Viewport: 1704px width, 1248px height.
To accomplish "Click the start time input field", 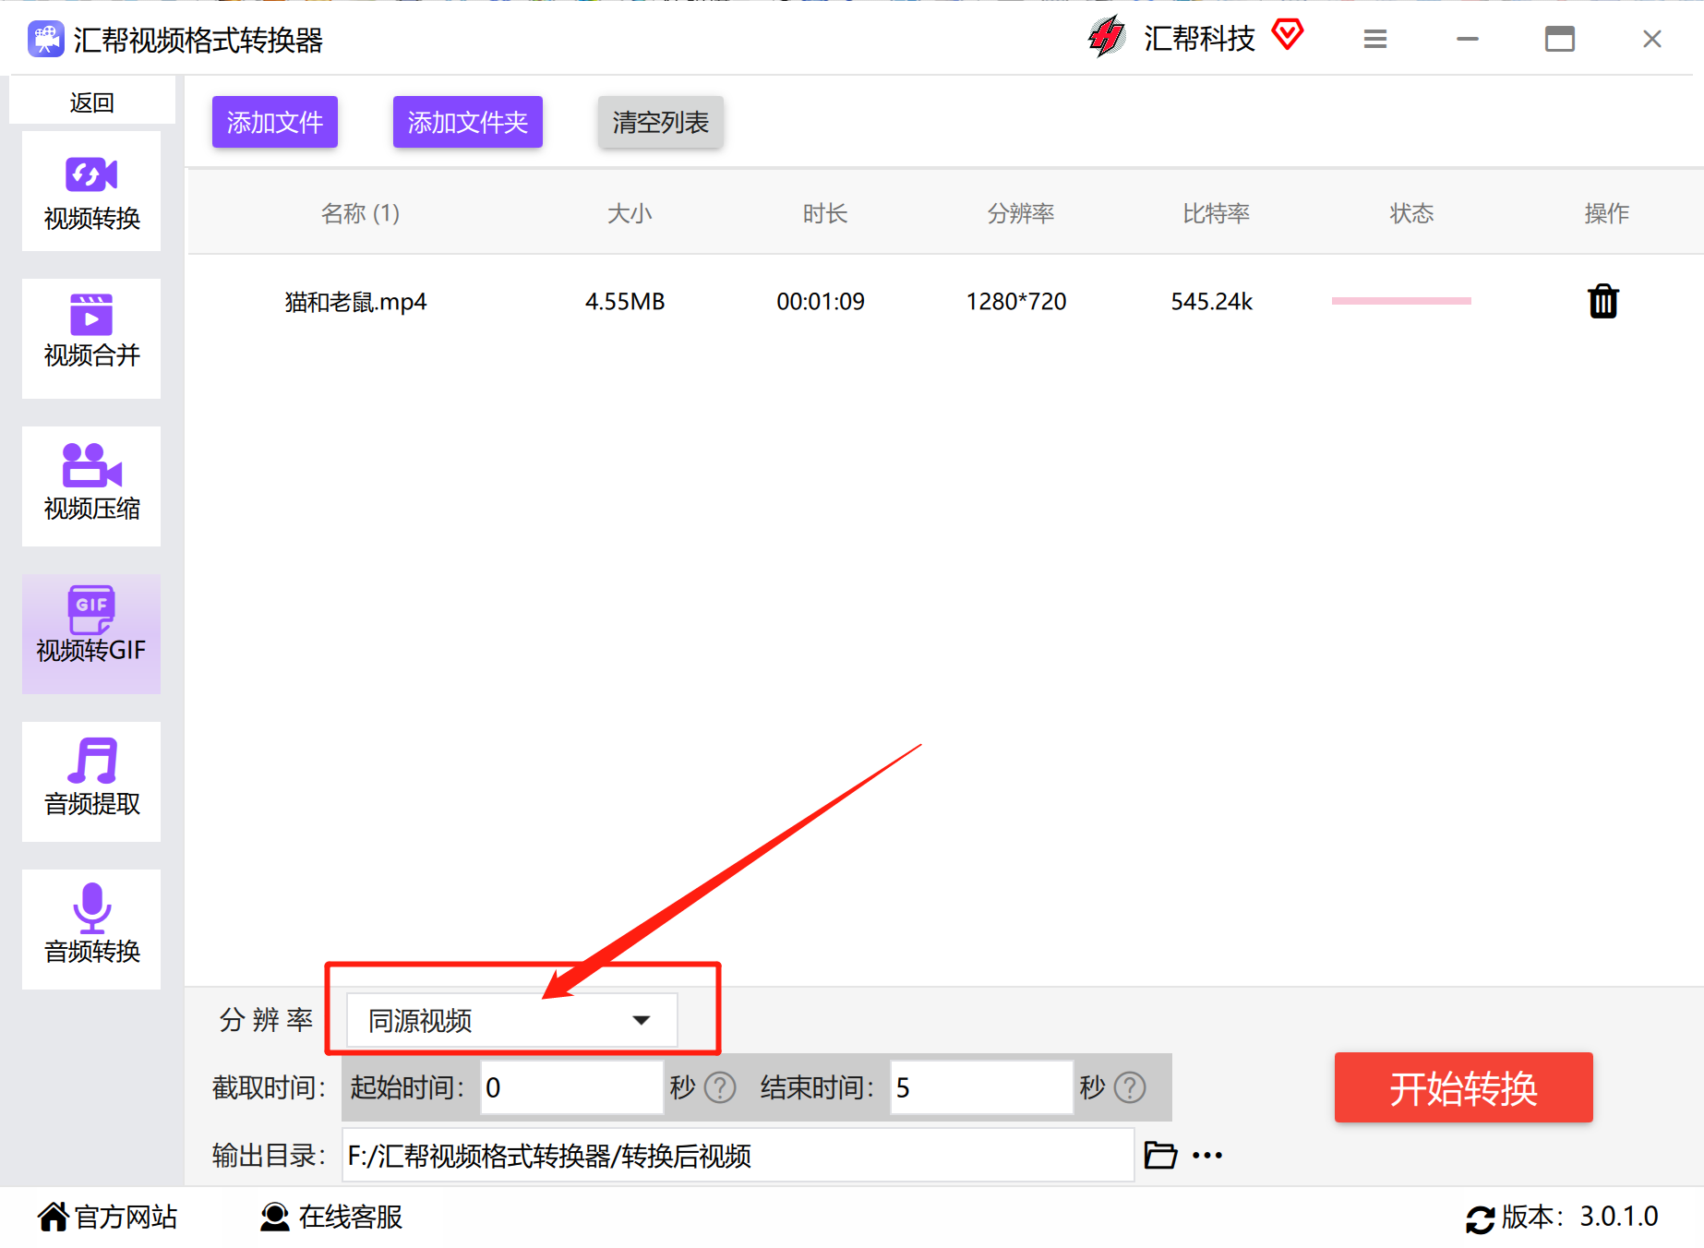I will tap(571, 1087).
